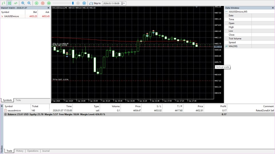Expand the Balance summary row

5,114
